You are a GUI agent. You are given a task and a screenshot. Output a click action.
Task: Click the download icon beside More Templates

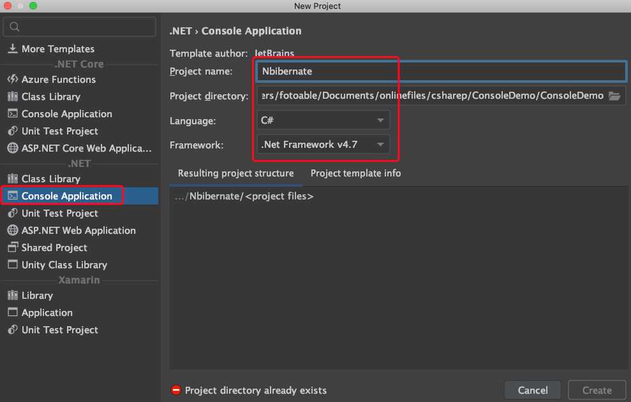(12, 49)
